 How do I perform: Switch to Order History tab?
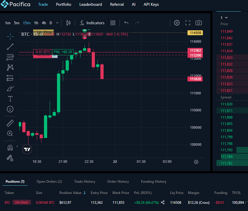tap(118, 182)
